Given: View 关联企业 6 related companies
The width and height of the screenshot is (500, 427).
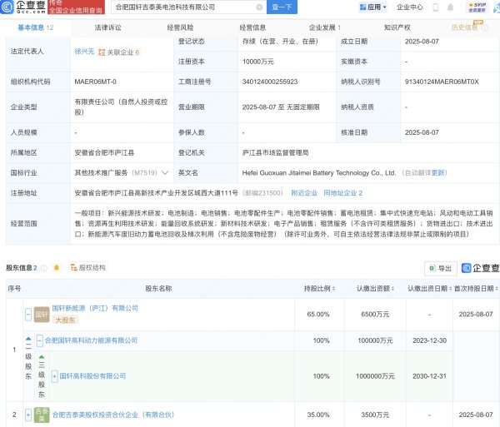Looking at the screenshot, I should pos(118,52).
